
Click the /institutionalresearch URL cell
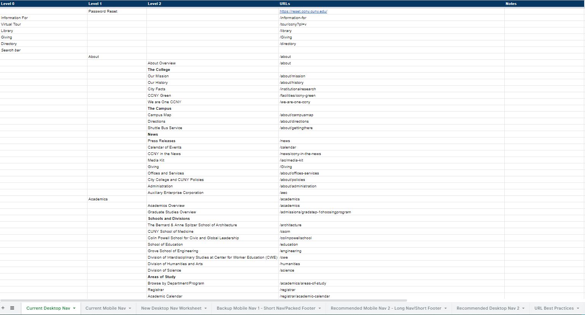pos(391,89)
